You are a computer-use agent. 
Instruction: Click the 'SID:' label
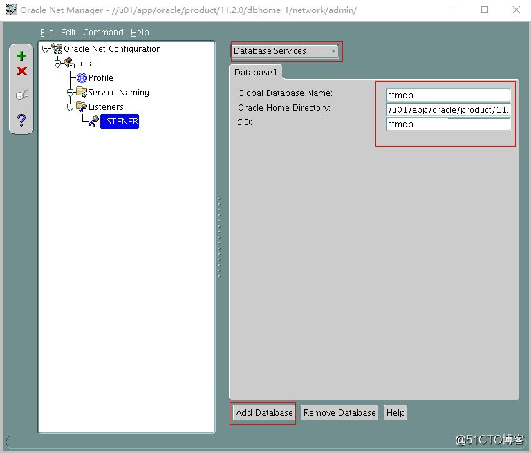click(245, 122)
